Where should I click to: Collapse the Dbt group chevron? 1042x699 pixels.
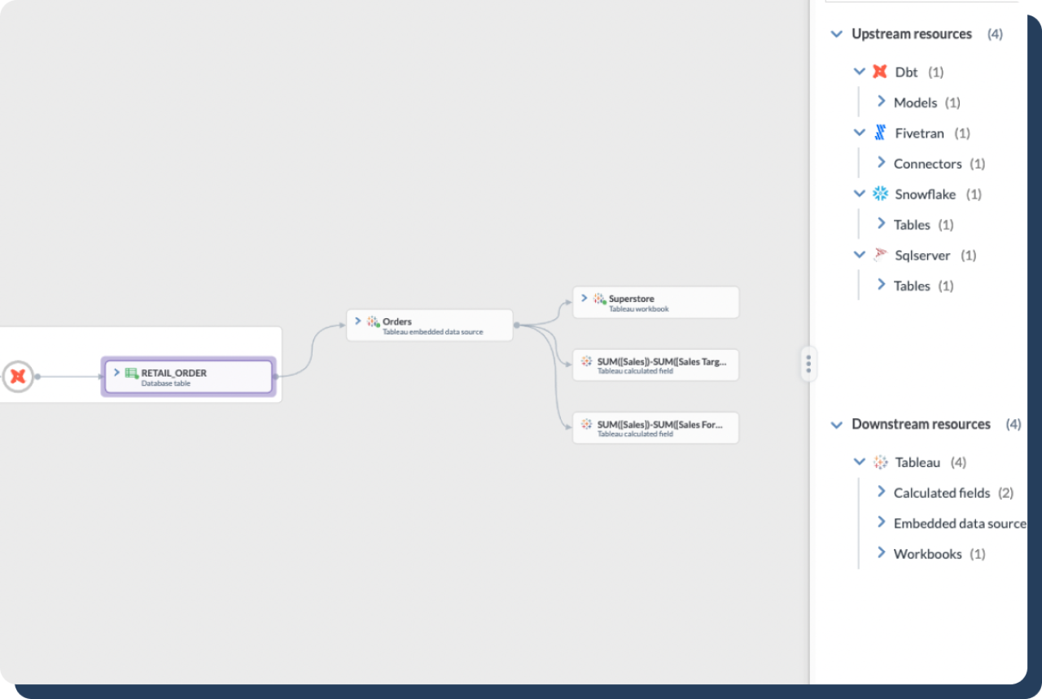859,72
